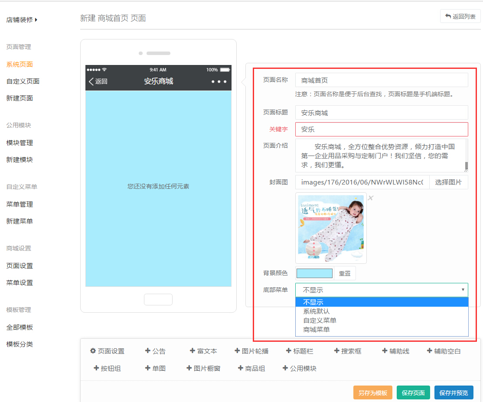The image size is (483, 402).
Task: Click the 保存页面 green button
Action: pos(413,392)
